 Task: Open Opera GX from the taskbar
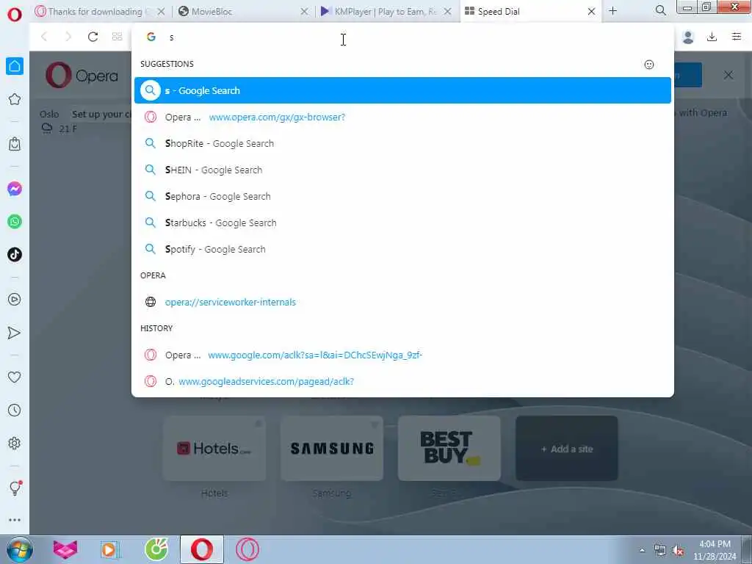pos(247,549)
